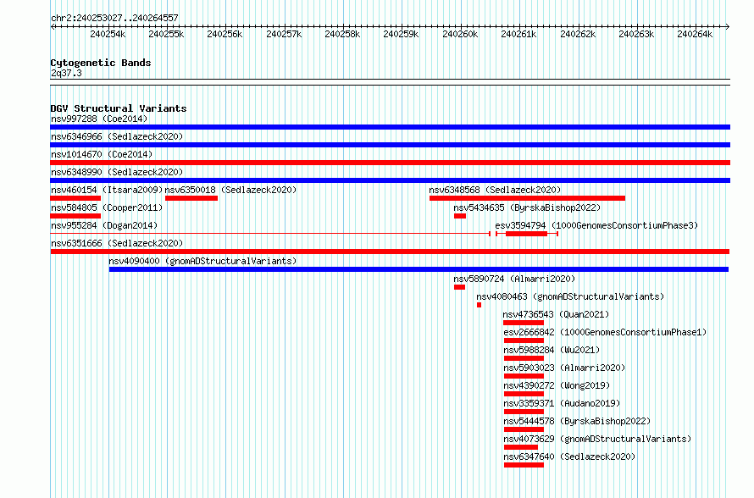Click the ruler's left arrow end
The height and width of the screenshot is (498, 754).
tap(53, 26)
